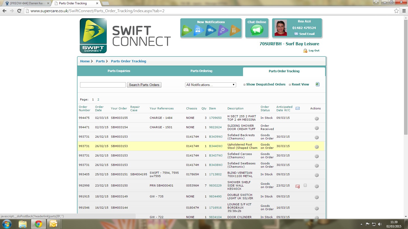
Task: Click the parts order search text field
Action: tap(103, 85)
